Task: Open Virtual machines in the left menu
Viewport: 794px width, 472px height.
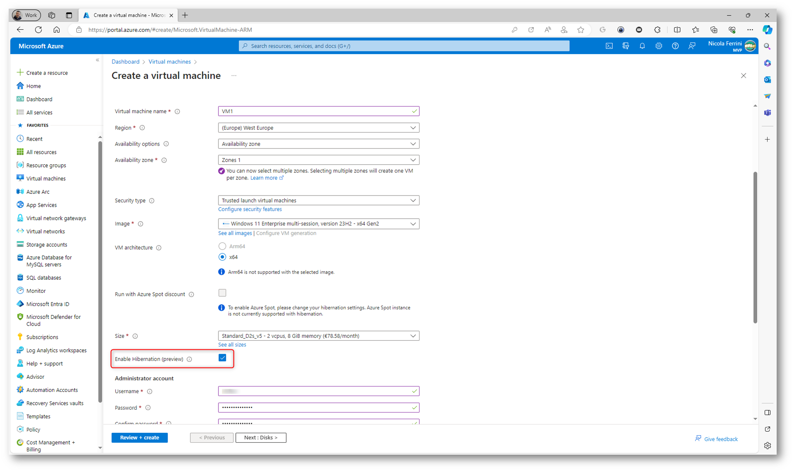Action: [x=46, y=179]
